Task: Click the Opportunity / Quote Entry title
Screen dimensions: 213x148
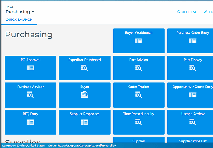Action: click(193, 87)
